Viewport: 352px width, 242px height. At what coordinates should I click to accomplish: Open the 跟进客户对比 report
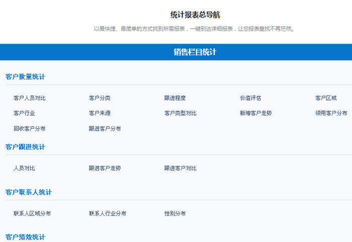click(181, 168)
